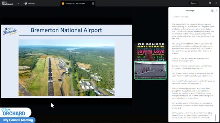
Task: Select the participant video thumbnail with Black Lives Matter sign
Action: pyautogui.click(x=150, y=52)
